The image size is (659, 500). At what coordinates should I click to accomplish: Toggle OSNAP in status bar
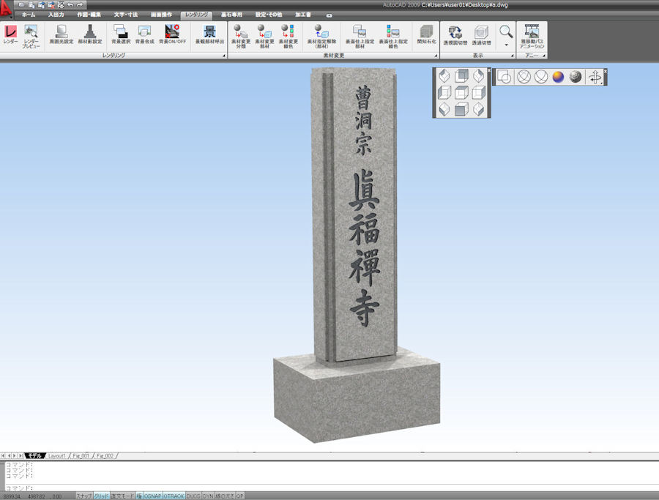pyautogui.click(x=152, y=496)
